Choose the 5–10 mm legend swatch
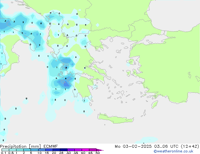 (35, 150)
